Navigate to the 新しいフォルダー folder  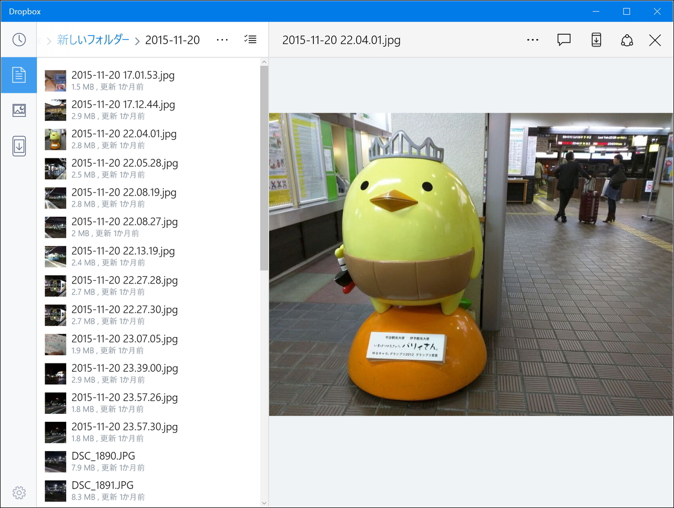tap(93, 39)
